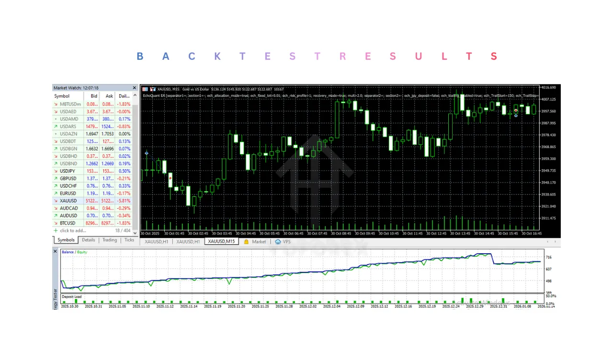Click the Market Watch scroll-down arrow
The image size is (613, 344).
pyautogui.click(x=135, y=233)
